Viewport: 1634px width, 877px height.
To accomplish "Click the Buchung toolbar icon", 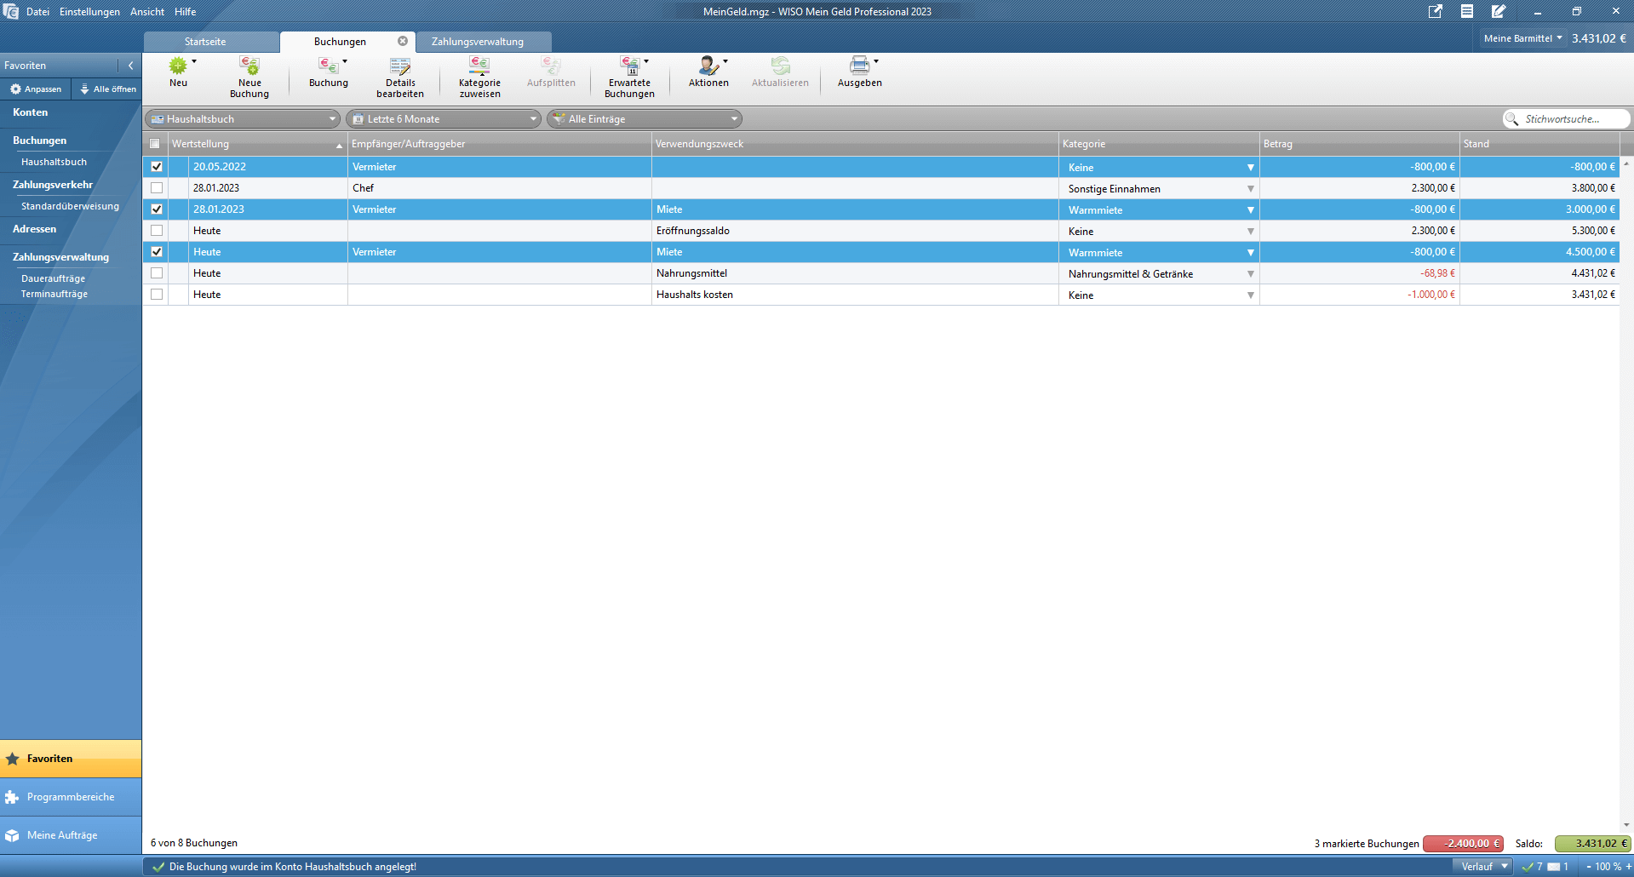I will tap(328, 66).
